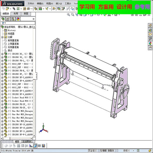Click the zoom to area icon
This screenshot has height=153, width=153.
pyautogui.click(x=73, y=15)
